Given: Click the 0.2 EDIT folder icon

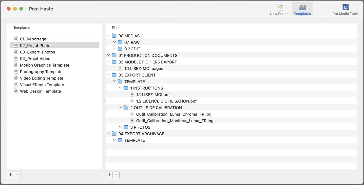Looking at the screenshot, I should tap(120, 49).
